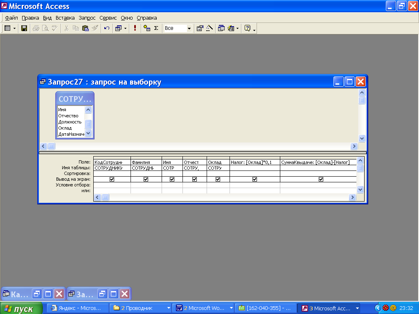Click СОТРУ... table title bar
Screen dimensions: 419x314
click(x=75, y=99)
